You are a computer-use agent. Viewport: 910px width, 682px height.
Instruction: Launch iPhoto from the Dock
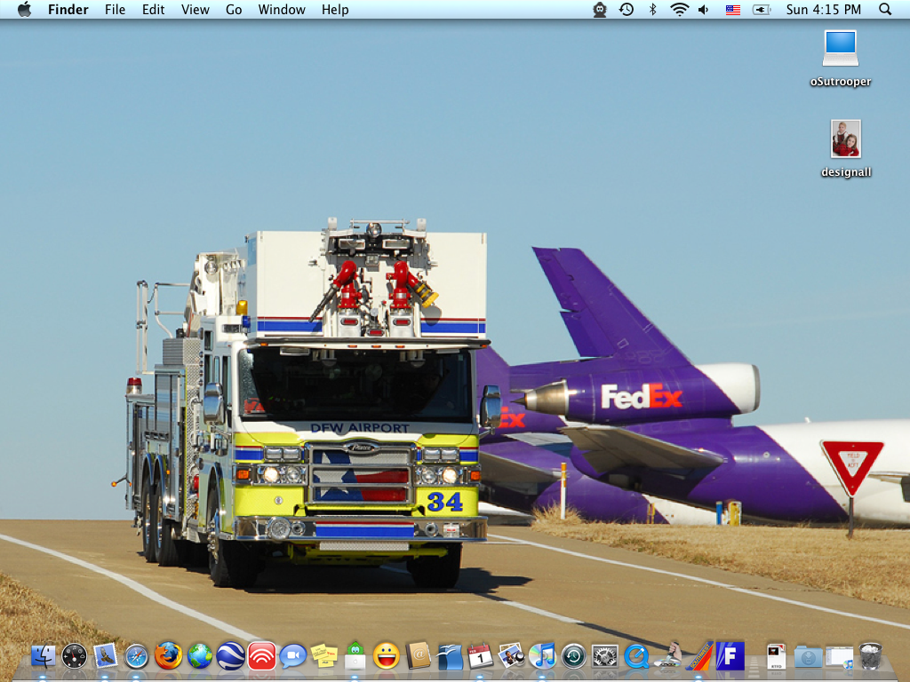(x=511, y=656)
